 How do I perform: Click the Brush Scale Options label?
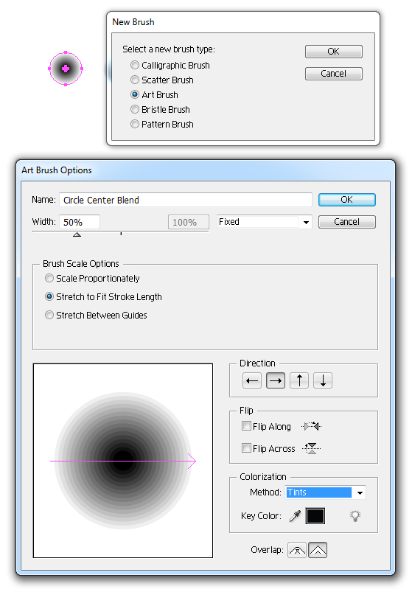click(81, 263)
